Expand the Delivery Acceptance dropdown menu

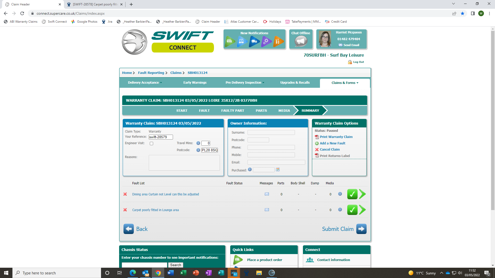[x=145, y=83]
